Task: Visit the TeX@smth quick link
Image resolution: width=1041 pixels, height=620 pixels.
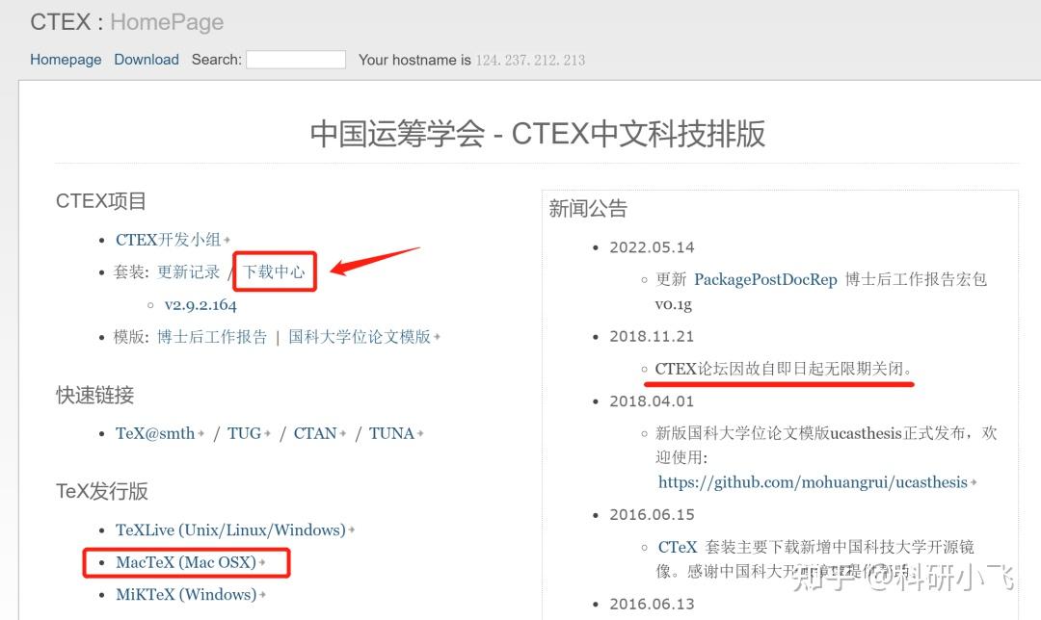Action: [154, 433]
